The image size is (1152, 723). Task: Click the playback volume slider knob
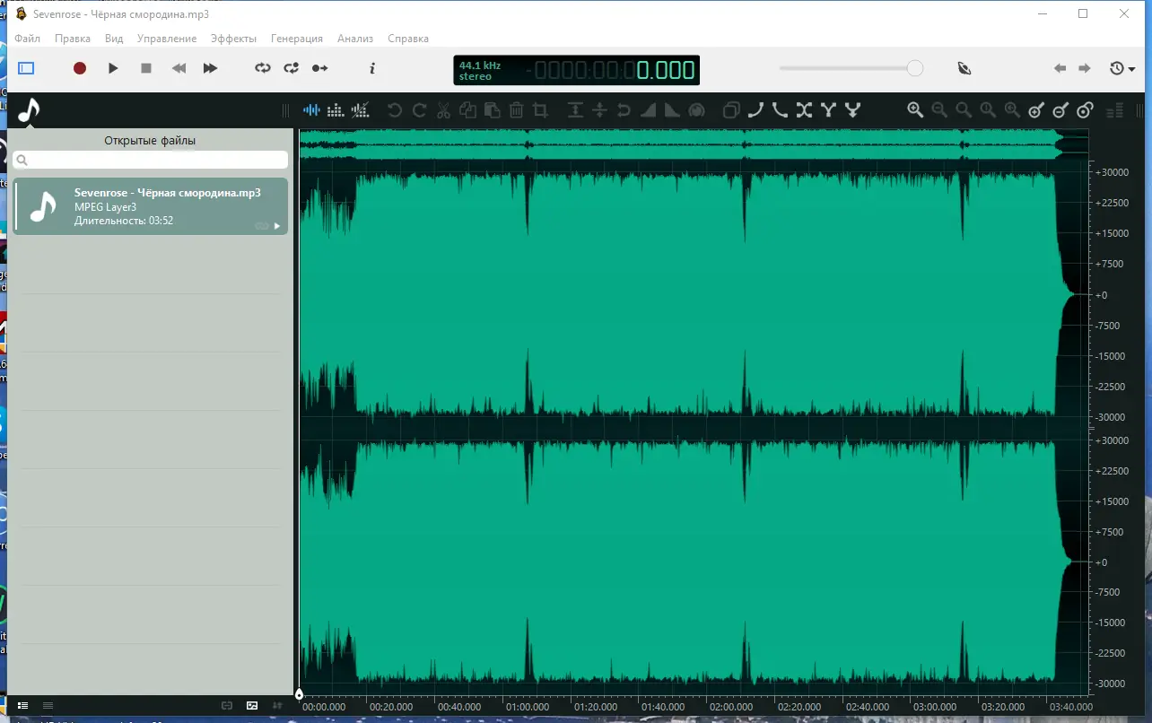pos(915,68)
